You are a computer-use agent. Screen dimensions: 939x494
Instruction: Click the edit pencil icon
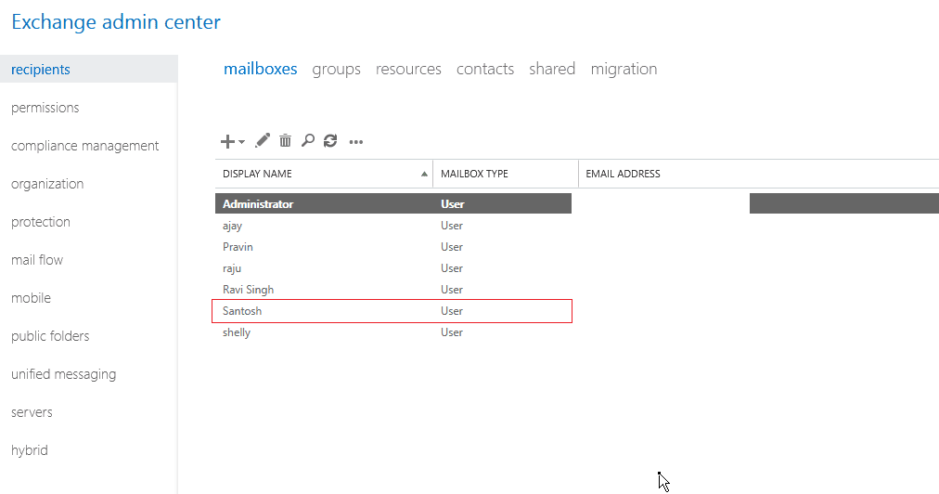click(263, 141)
